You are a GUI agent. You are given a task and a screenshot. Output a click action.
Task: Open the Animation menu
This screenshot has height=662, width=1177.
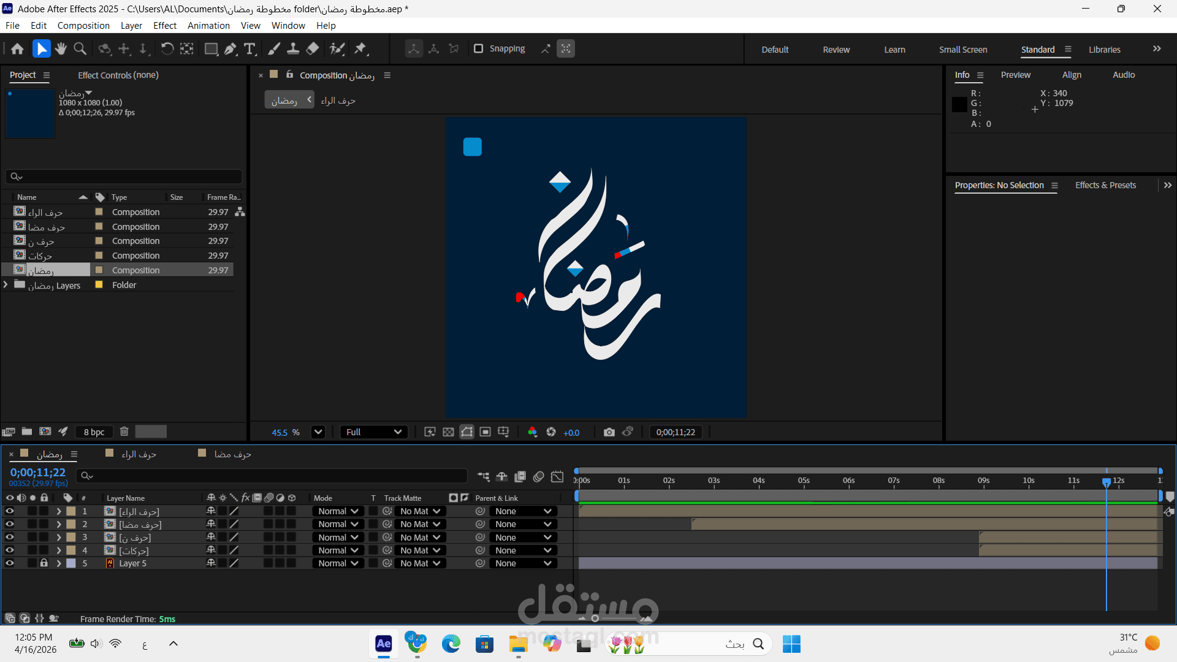coord(208,26)
